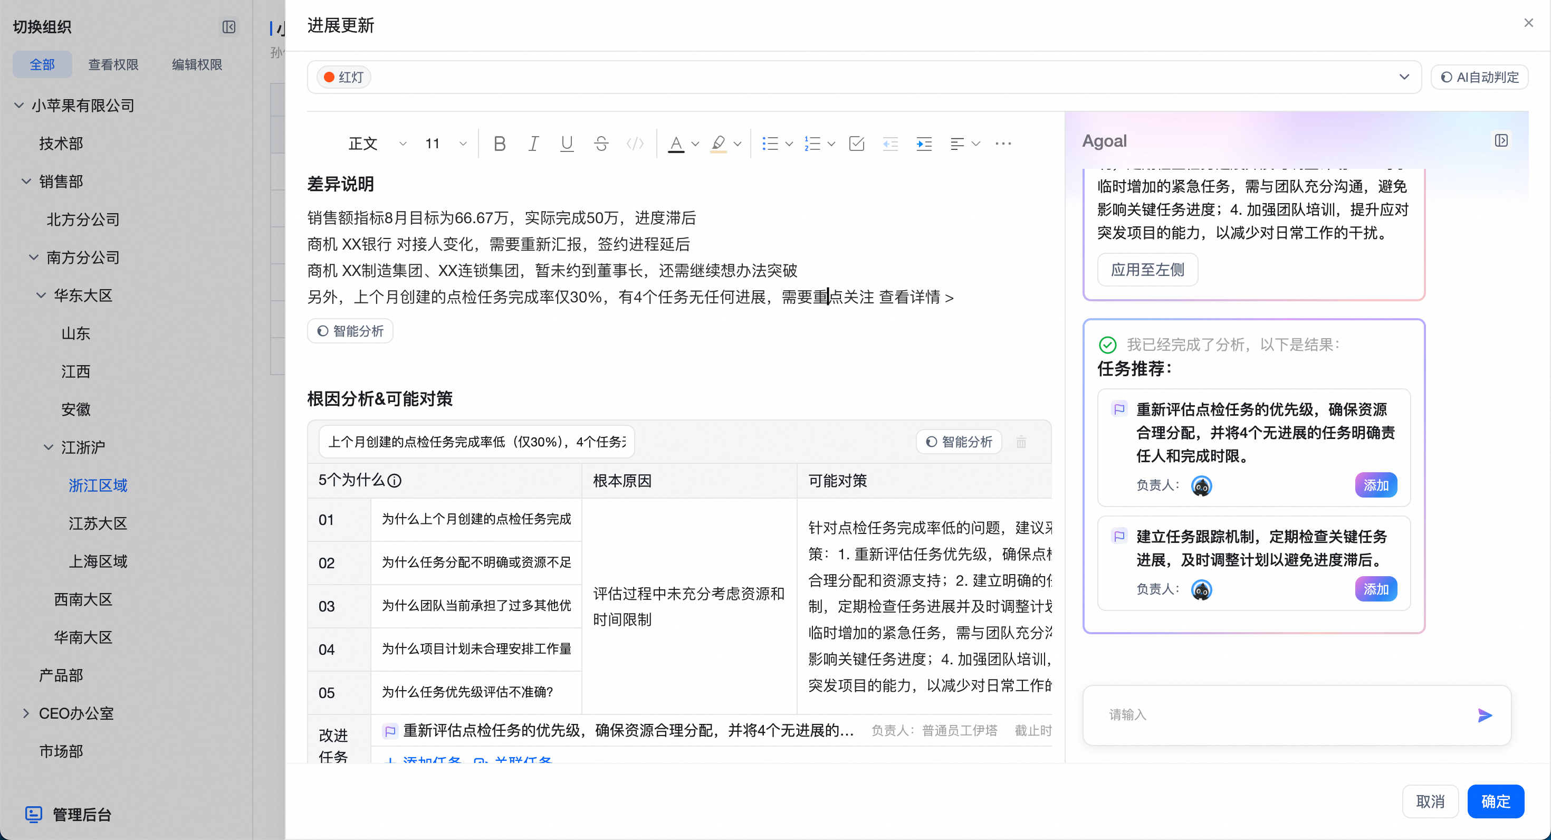Open the 查看详情 > link
The width and height of the screenshot is (1551, 840).
(916, 297)
